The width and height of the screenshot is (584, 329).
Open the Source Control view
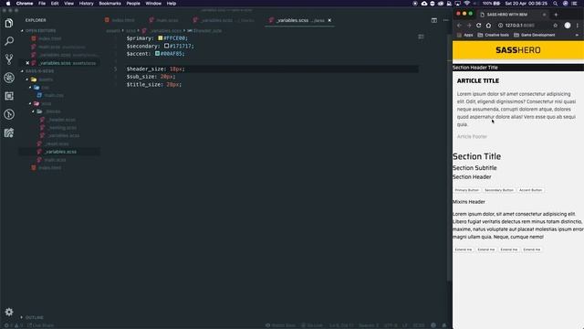tap(9, 58)
